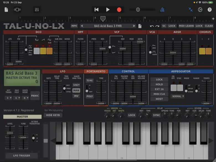The image size is (216, 162).
Task: Open the BAS Acid Bass 3 FMR preset menu
Action: click(x=108, y=26)
